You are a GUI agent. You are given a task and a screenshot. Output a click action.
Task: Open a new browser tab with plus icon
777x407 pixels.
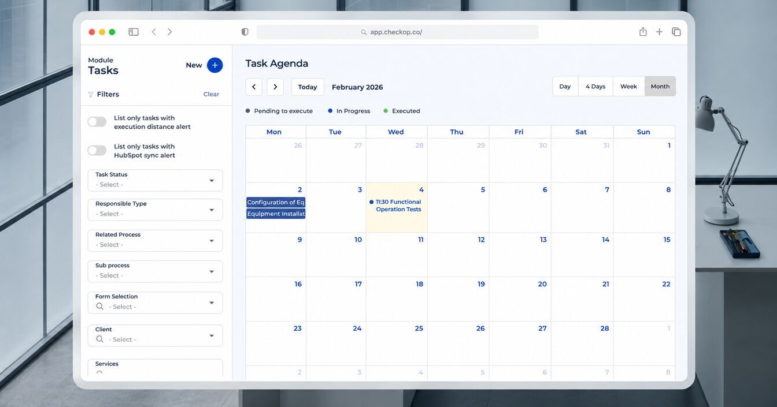tap(659, 32)
